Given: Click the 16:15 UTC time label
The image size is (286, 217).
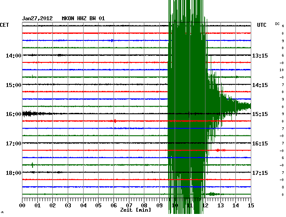Looking at the screenshot, I should (x=260, y=144).
